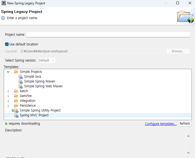Viewport: 195px width, 158px height.
Task: Select the Spring MVC Project row
Action: click(98, 115)
